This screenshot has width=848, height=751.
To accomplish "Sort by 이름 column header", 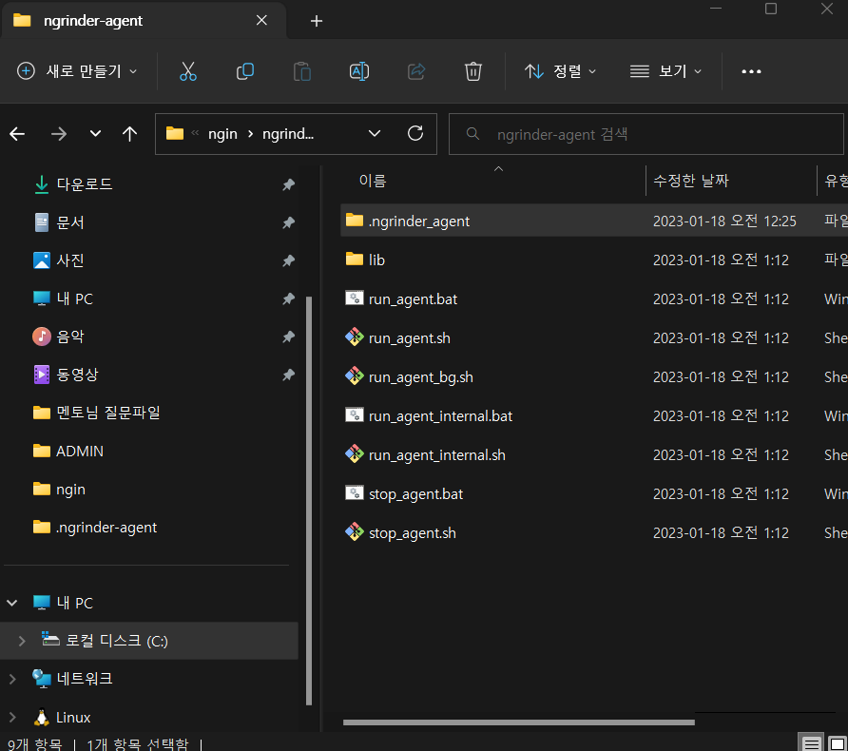I will click(373, 181).
